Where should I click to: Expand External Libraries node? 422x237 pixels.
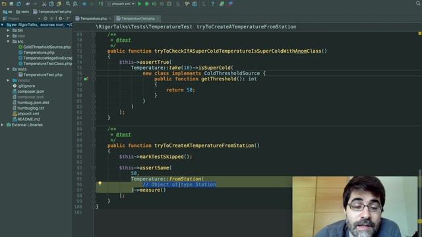pos(3,124)
